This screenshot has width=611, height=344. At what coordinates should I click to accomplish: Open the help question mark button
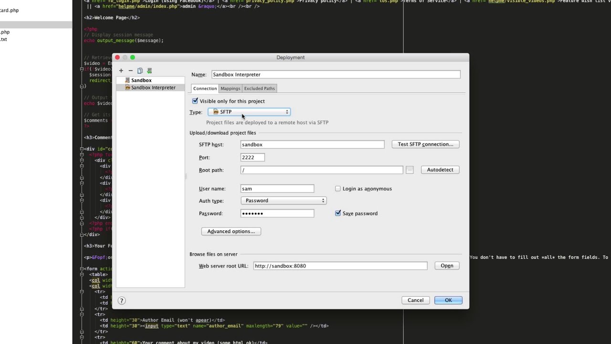pyautogui.click(x=122, y=301)
